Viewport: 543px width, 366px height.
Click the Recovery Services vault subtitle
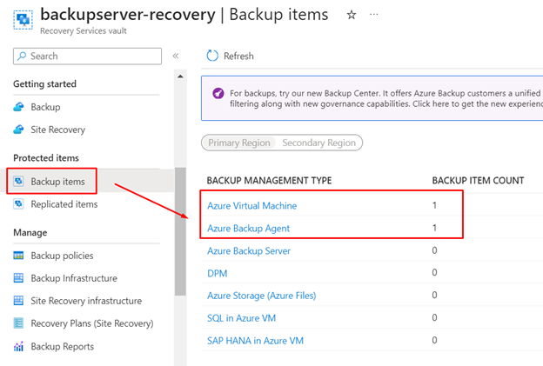point(84,30)
